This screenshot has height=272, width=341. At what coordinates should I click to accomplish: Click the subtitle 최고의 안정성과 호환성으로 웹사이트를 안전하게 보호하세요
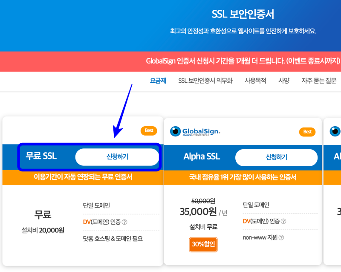tap(243, 31)
